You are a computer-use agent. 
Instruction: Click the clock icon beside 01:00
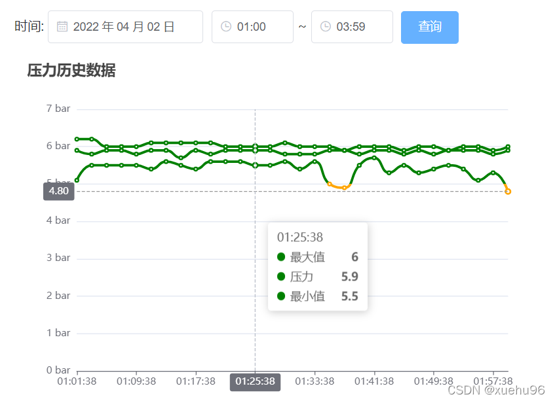[226, 27]
